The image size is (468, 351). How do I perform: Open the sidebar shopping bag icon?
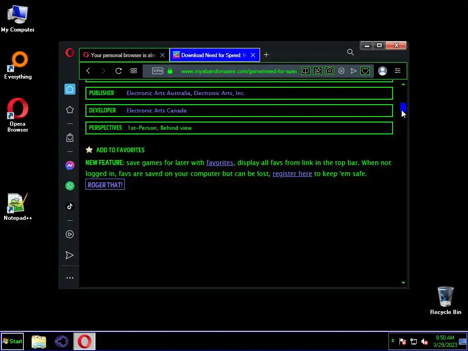click(x=70, y=137)
